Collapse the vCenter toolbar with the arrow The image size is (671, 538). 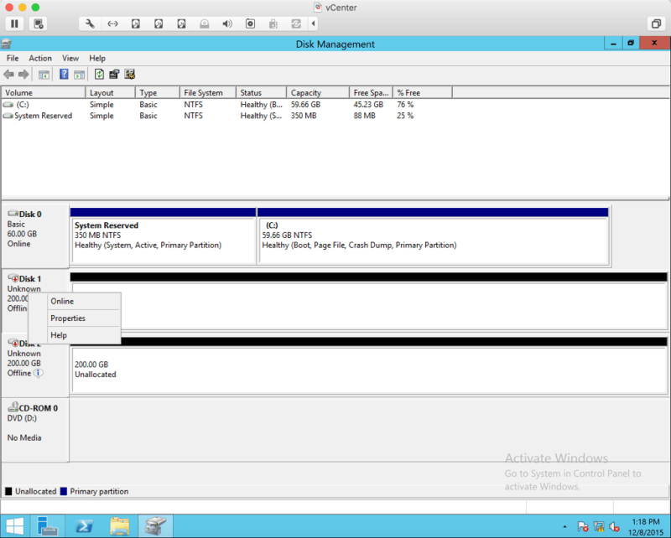click(314, 23)
